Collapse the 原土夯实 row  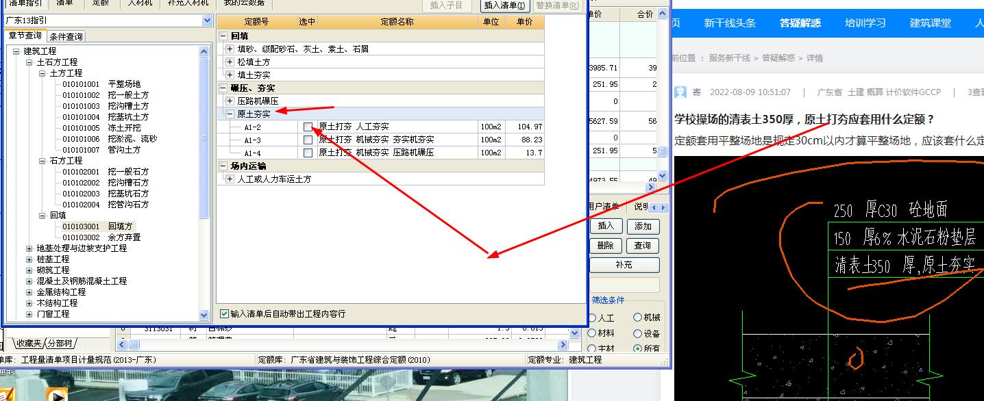230,114
